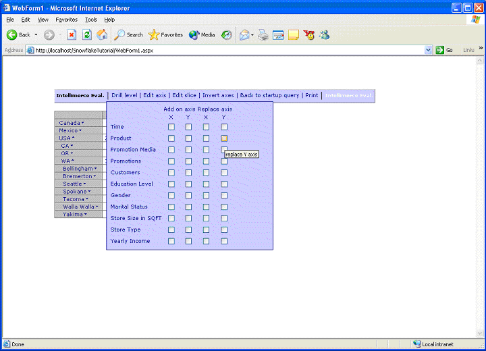Click the Refresh page icon
486x351 pixels.
point(87,34)
